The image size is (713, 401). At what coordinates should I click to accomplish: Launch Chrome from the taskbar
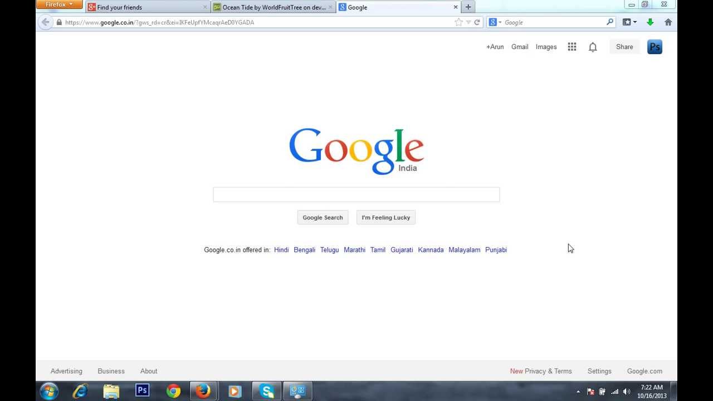173,391
